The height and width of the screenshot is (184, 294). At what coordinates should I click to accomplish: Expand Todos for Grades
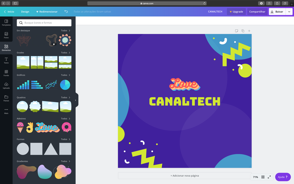pyautogui.click(x=66, y=53)
